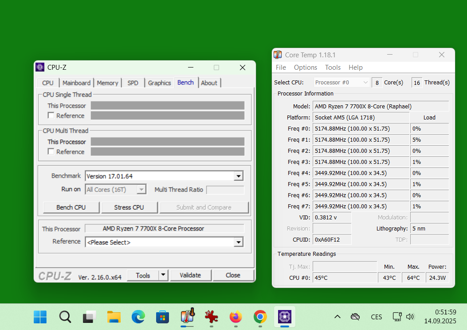Click Power value 24.3W
Screen dimensions: 467x330
click(437, 278)
